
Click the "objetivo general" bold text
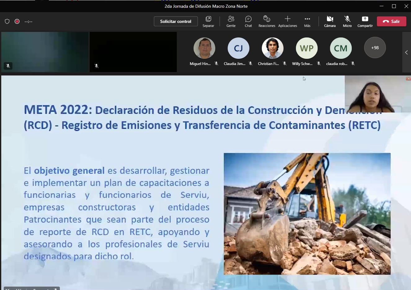[x=69, y=171]
